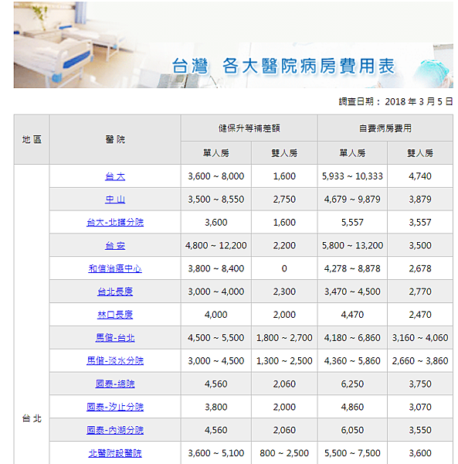The height and width of the screenshot is (464, 458).
Task: Click the 6,050 cell in 國泰-內湖分院 row
Action: coord(352,430)
